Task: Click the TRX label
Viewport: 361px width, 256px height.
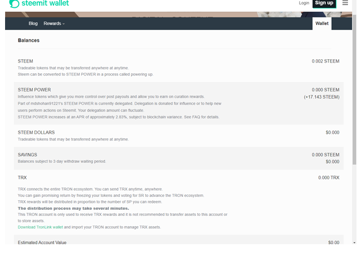Action: pyautogui.click(x=22, y=178)
